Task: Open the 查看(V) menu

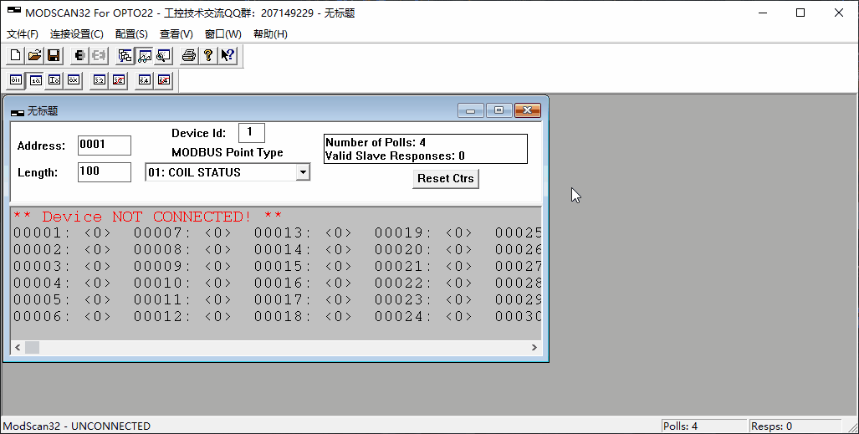Action: click(x=176, y=34)
